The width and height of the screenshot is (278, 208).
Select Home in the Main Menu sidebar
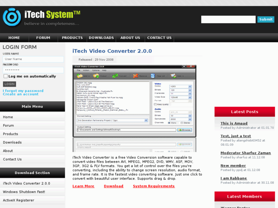[x=33, y=117]
